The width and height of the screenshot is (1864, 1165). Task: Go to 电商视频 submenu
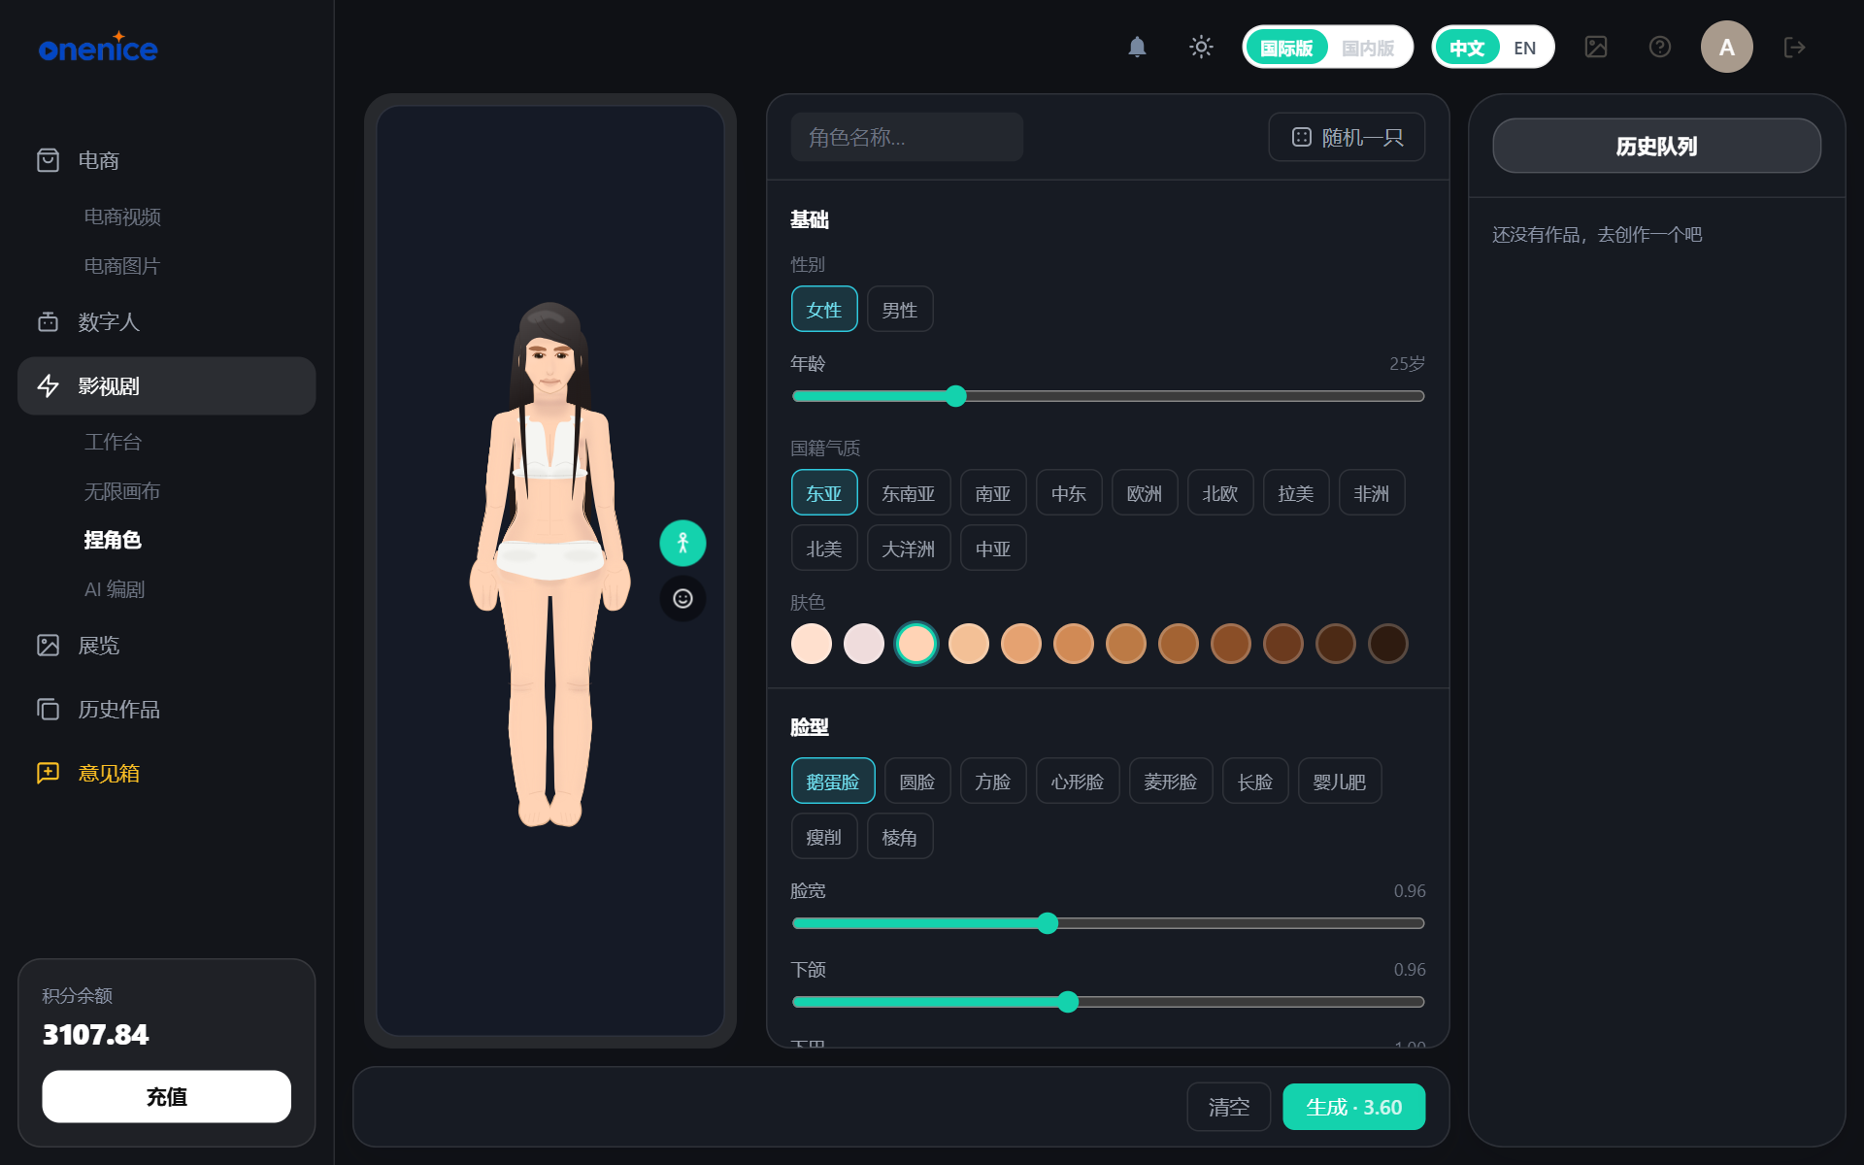pyautogui.click(x=122, y=216)
